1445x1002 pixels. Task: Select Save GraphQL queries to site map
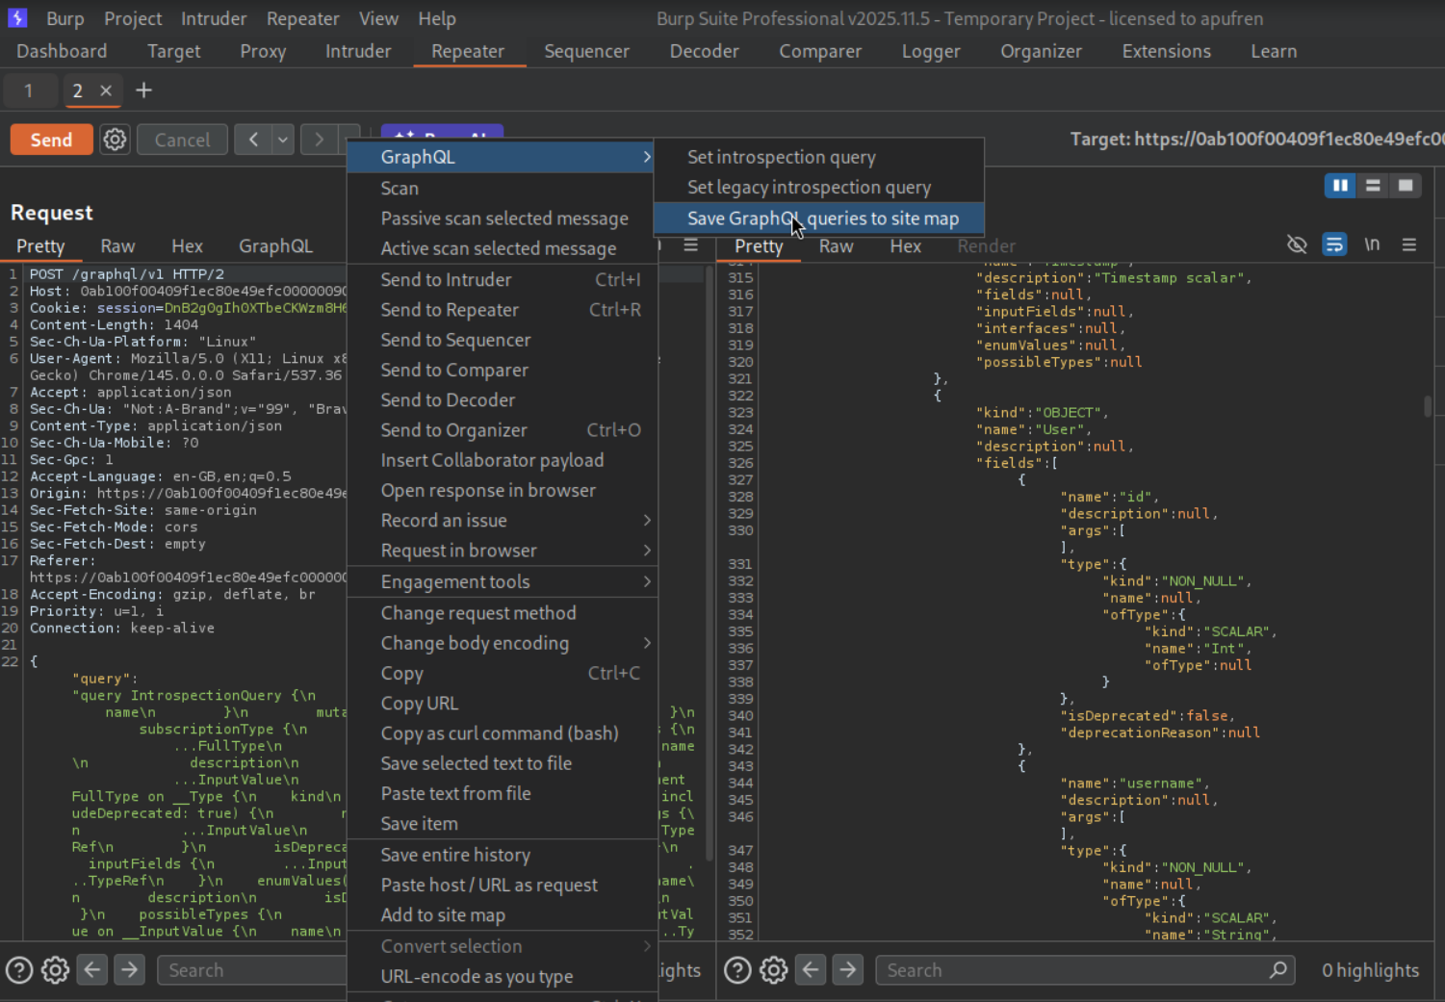click(822, 218)
